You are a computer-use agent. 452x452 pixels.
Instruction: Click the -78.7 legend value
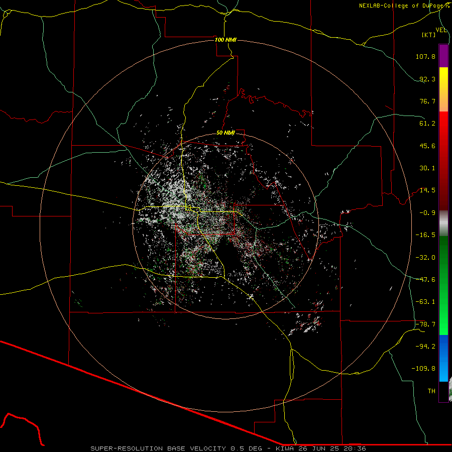click(425, 324)
